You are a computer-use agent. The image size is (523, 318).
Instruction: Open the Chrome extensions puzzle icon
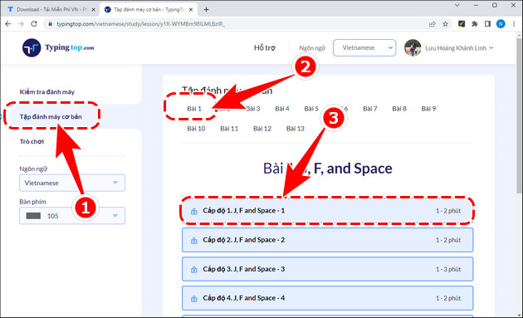[474, 24]
